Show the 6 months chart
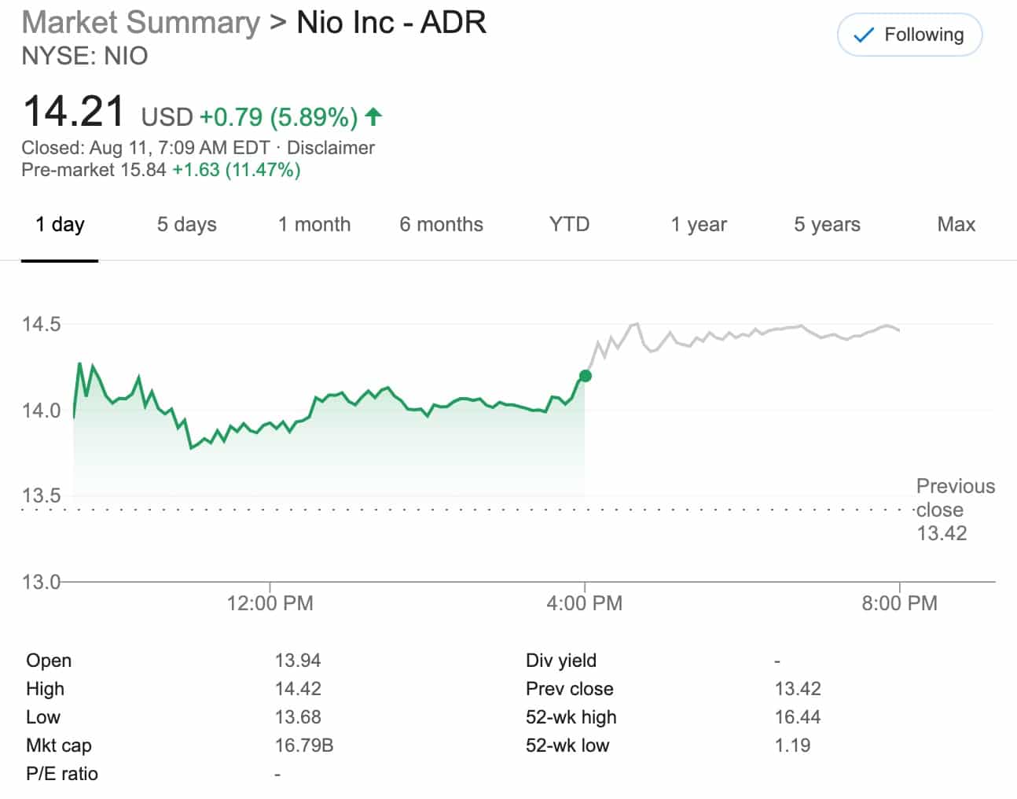The width and height of the screenshot is (1017, 799). coord(441,225)
